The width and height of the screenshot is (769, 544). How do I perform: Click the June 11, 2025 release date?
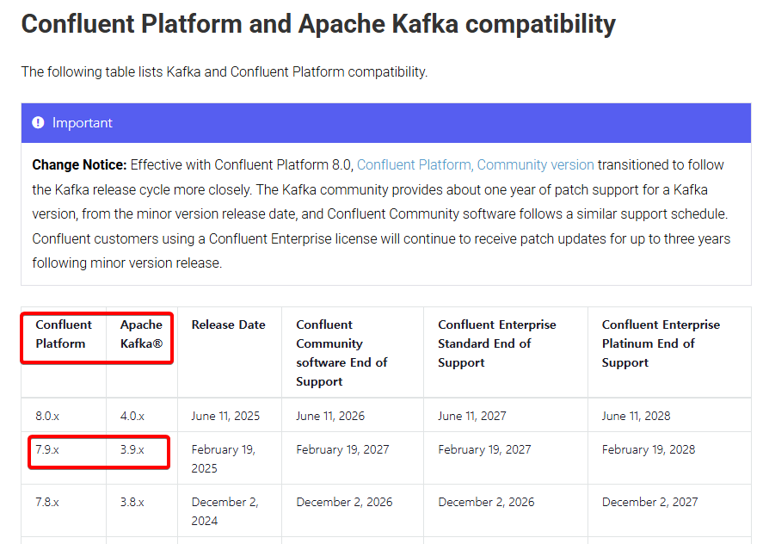click(x=225, y=416)
